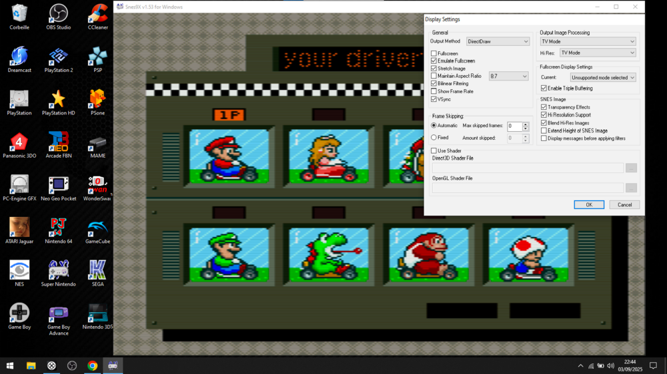Select the Neo Geo Pocket shortcut
Image resolution: width=667 pixels, height=374 pixels.
58,188
